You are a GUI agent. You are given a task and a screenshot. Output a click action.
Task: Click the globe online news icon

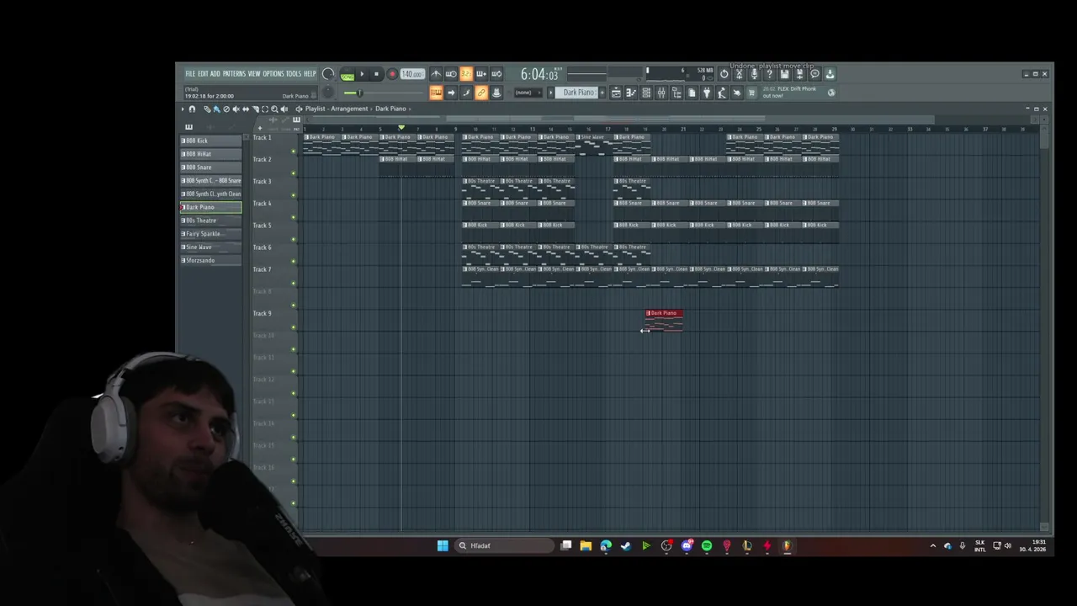[831, 93]
